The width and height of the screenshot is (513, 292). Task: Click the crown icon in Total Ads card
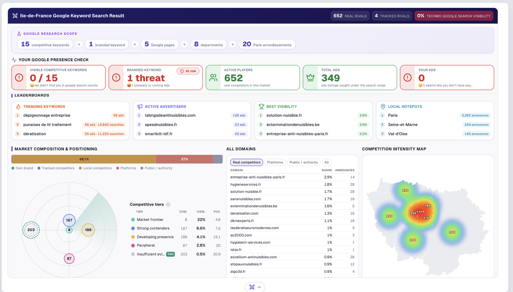click(x=310, y=78)
